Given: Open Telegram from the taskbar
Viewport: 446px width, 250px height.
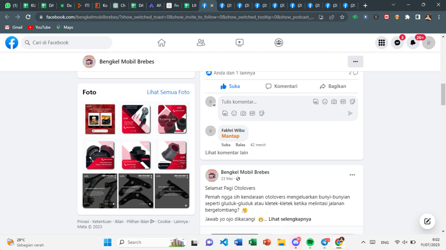Looking at the screenshot, I should (x=325, y=242).
